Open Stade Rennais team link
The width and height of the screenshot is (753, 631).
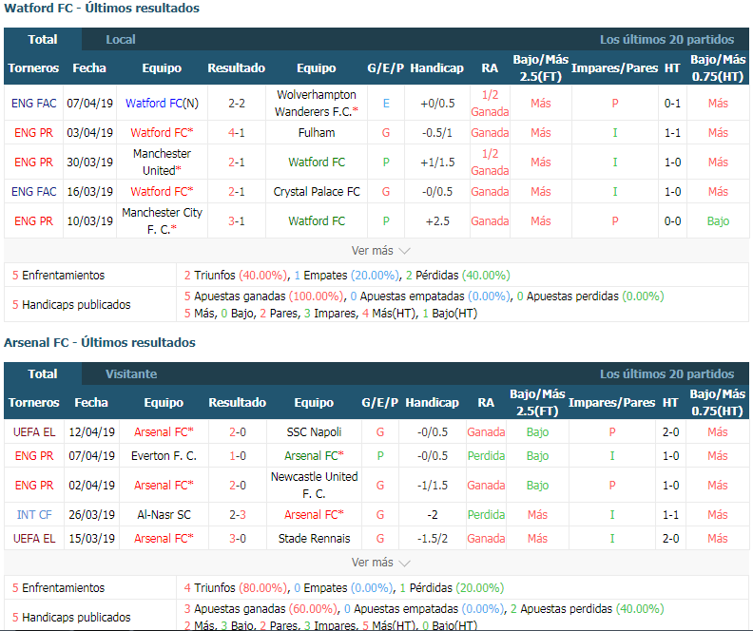click(314, 539)
